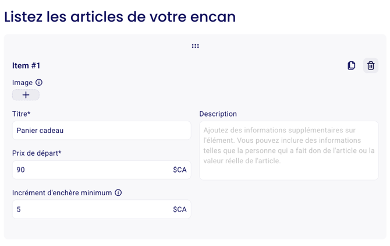Click the empty card area beneath the Description box
Screen dimensions: 390x246
click(x=289, y=209)
